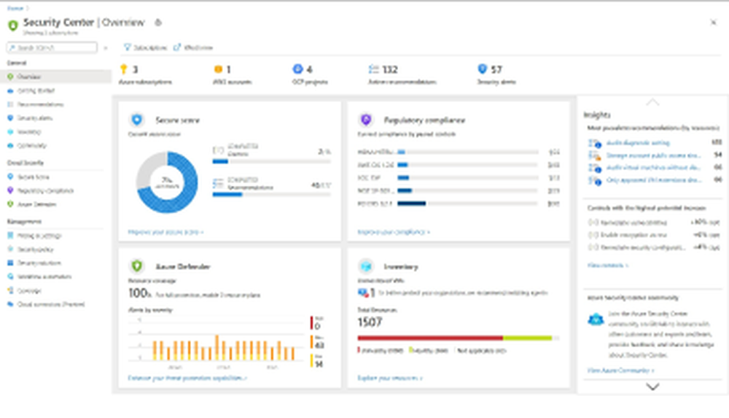The image size is (729, 418).
Task: Click the 1507 Total Resources value
Action: coord(370,322)
